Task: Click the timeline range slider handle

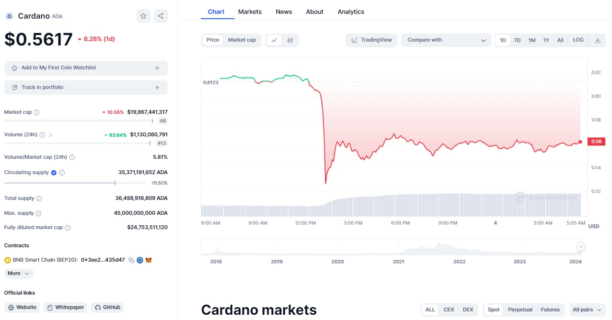Action: pos(581,247)
